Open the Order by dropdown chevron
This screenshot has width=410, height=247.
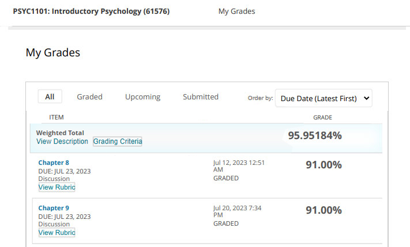tap(366, 98)
